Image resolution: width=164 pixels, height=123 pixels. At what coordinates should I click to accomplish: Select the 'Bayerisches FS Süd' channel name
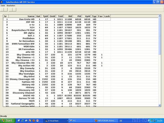click(23, 30)
